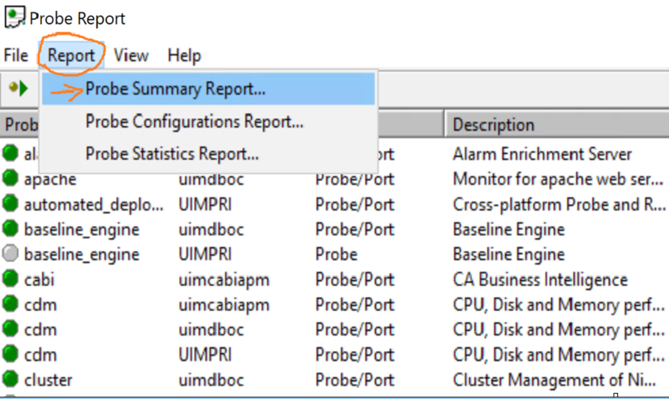Click the green status icon beside apache

pyautogui.click(x=10, y=179)
